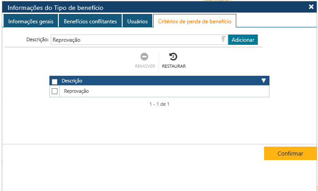The width and height of the screenshot is (318, 191).
Task: Select the Critérios de perda de benefício tab
Action: coord(194,21)
